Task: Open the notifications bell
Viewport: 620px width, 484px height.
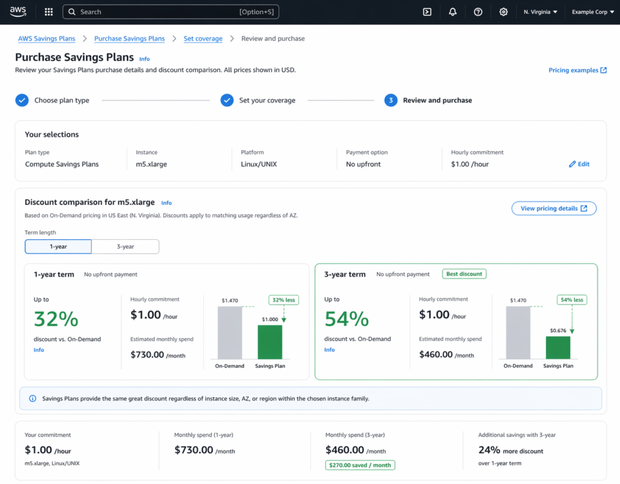Action: [452, 12]
